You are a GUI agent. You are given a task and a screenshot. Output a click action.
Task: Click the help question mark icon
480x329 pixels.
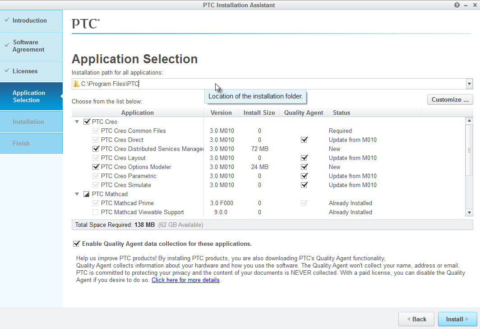[x=457, y=5]
